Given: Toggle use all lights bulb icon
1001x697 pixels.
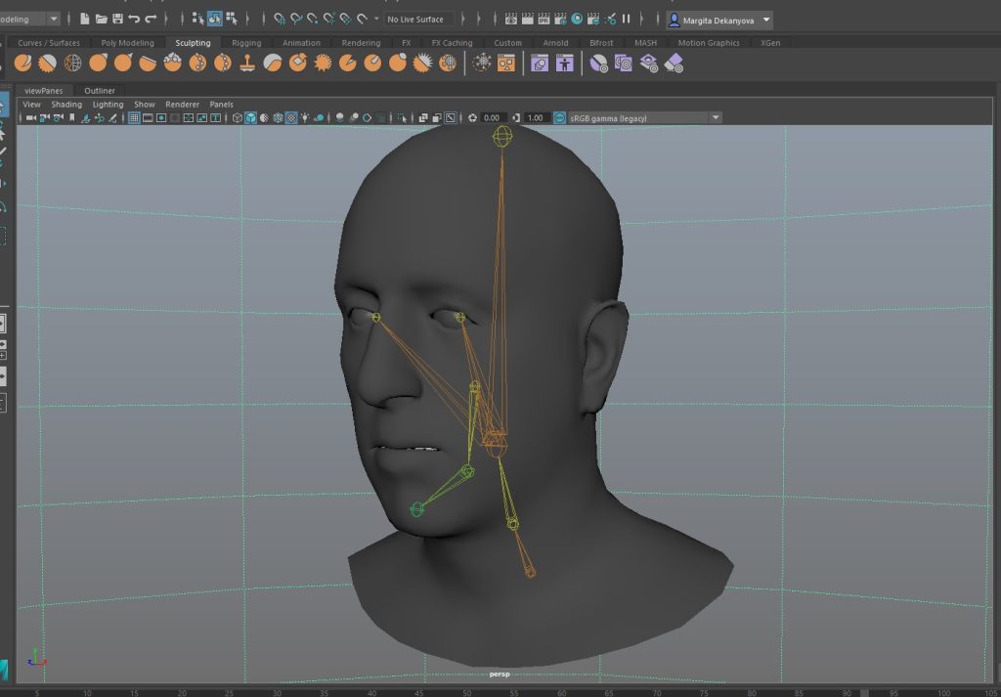Looking at the screenshot, I should pos(305,117).
